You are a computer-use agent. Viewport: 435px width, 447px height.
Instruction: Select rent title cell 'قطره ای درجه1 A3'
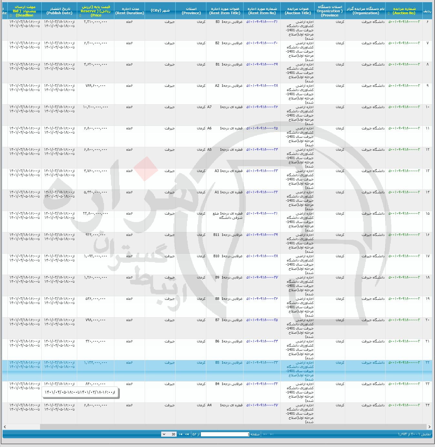click(225, 179)
